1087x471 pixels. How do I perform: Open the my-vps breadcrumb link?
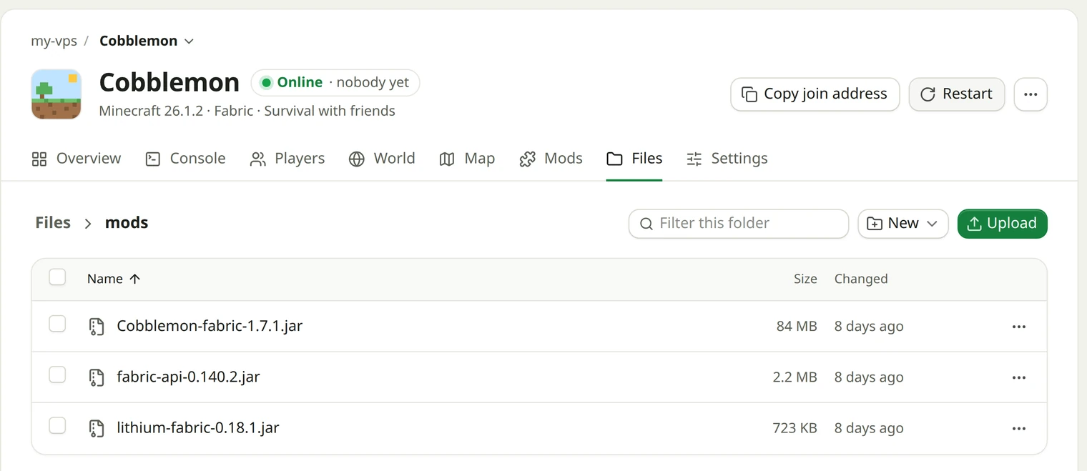(x=54, y=41)
